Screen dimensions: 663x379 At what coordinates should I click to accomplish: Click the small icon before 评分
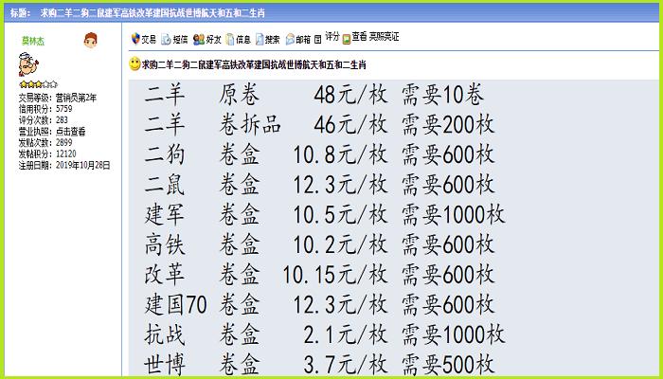pyautogui.click(x=318, y=39)
